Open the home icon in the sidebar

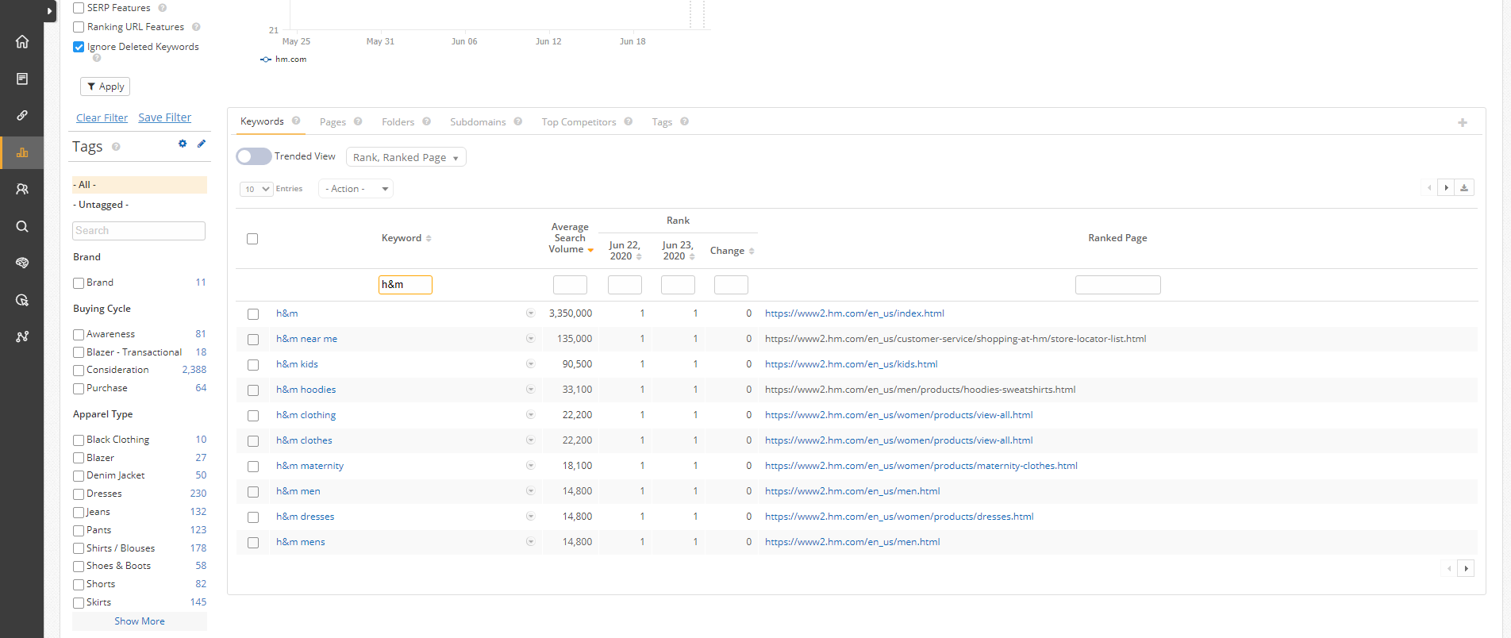(x=22, y=42)
